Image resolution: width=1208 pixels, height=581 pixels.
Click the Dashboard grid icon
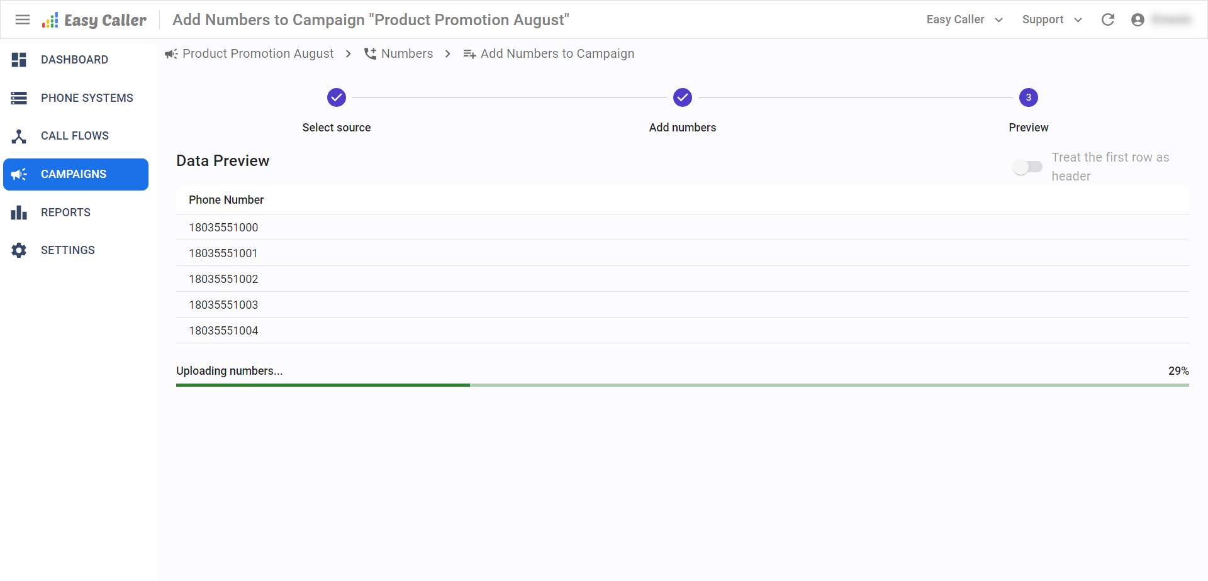pos(19,60)
